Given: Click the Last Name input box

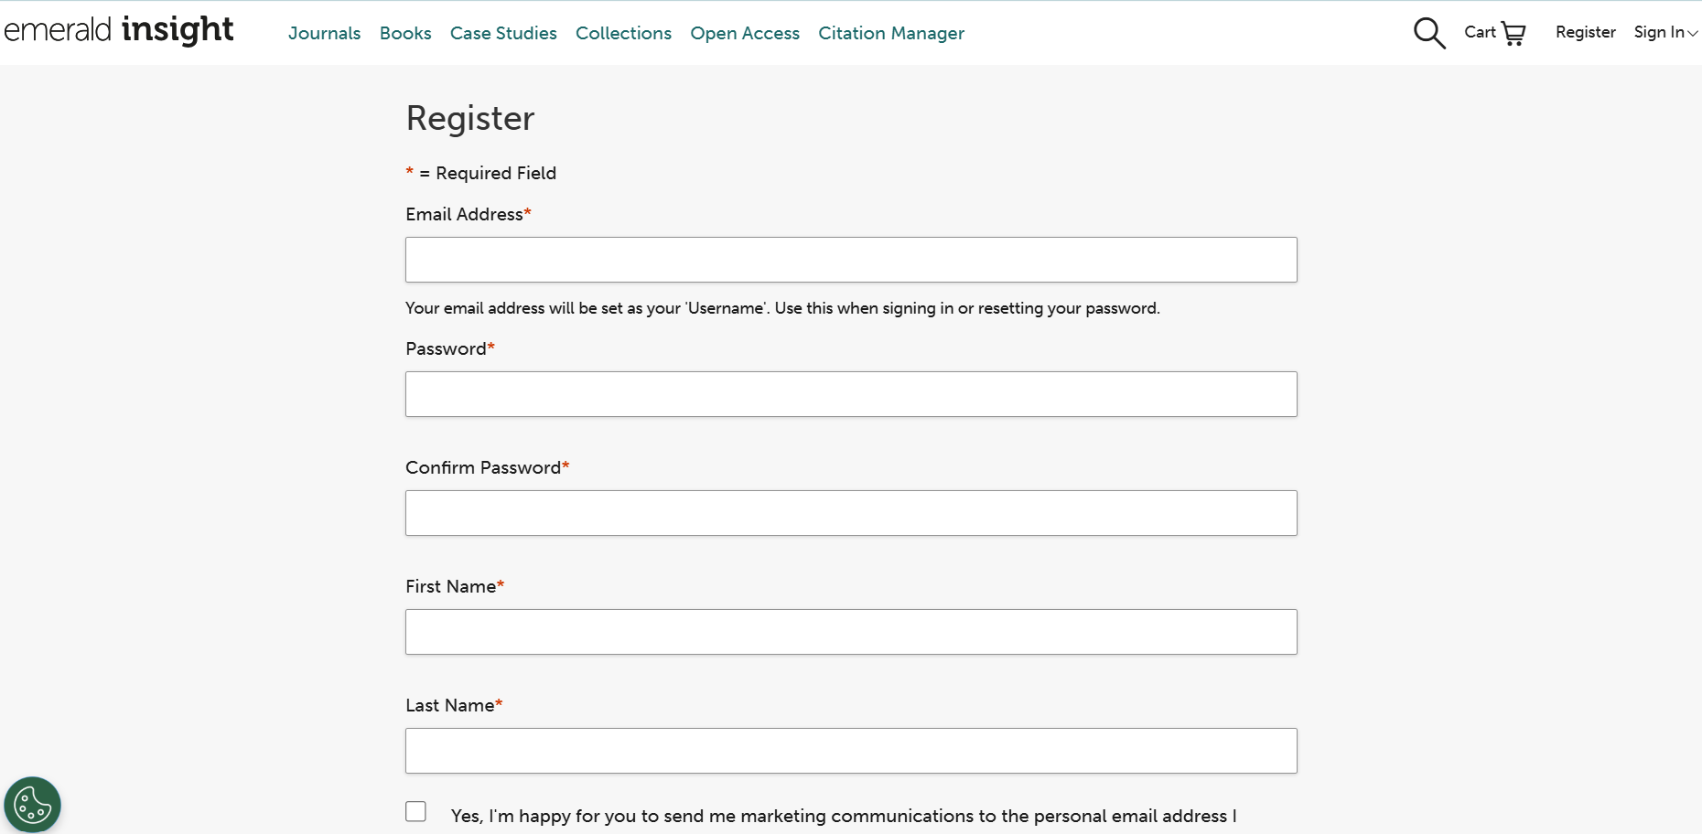Looking at the screenshot, I should click(851, 751).
